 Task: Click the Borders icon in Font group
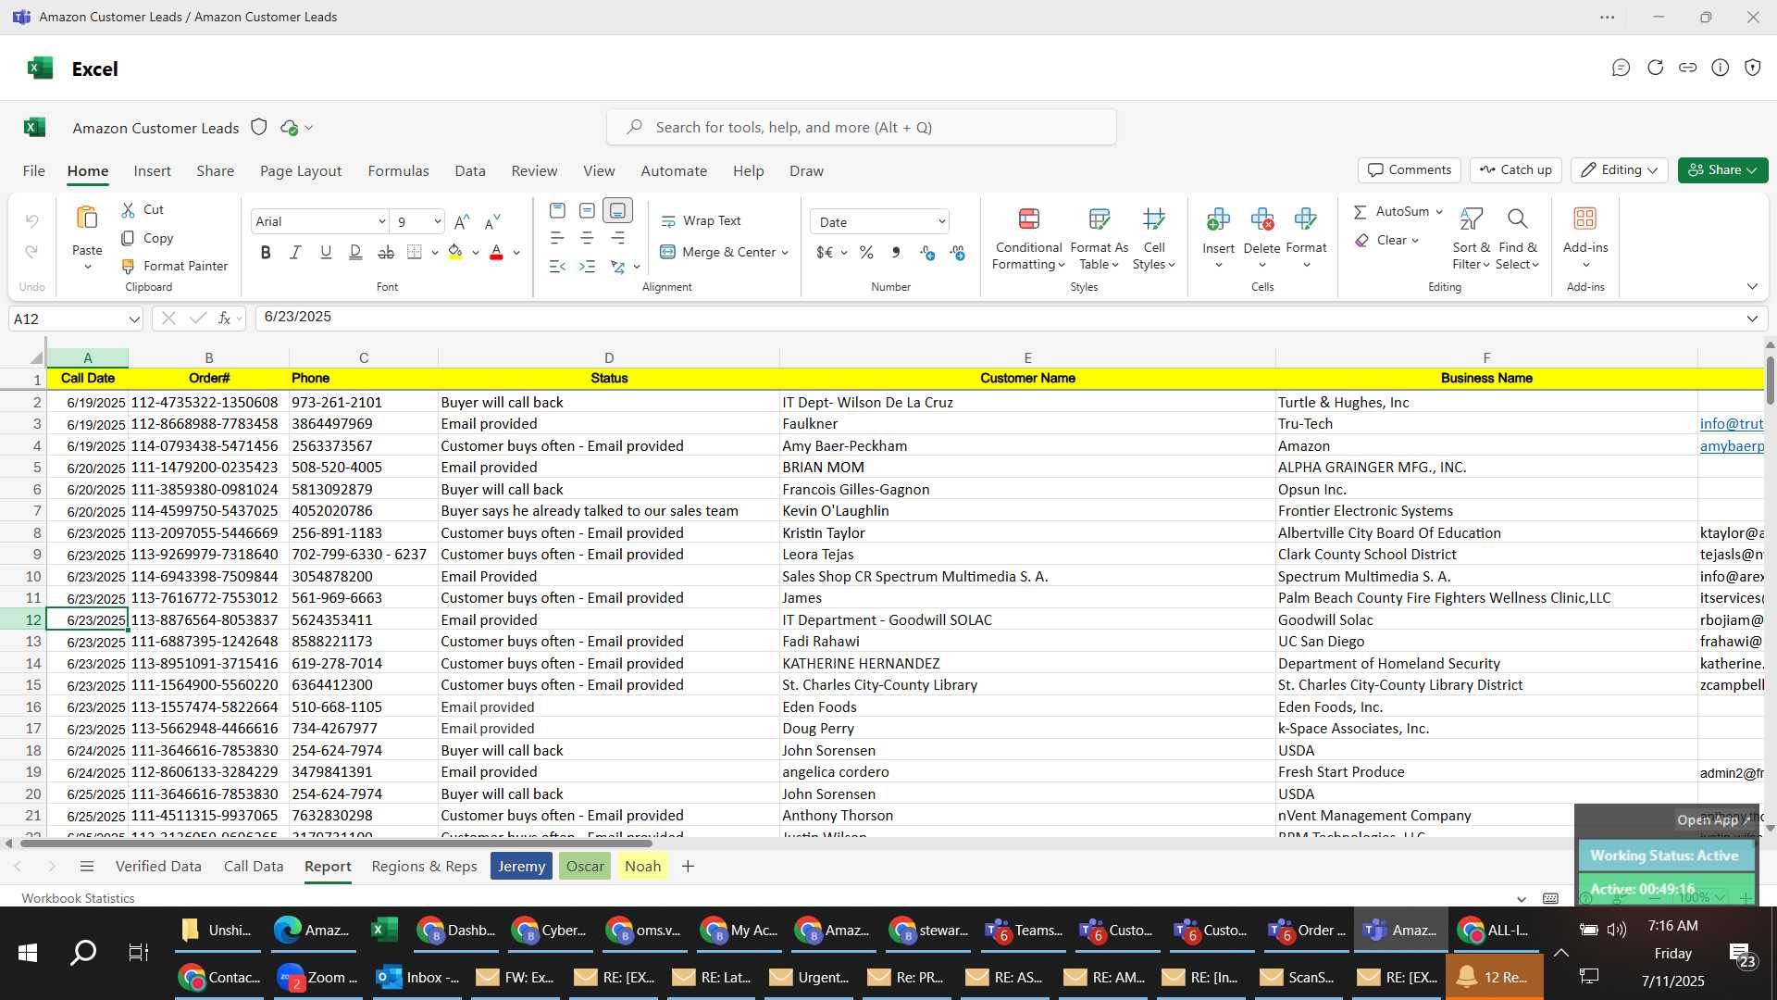click(415, 252)
